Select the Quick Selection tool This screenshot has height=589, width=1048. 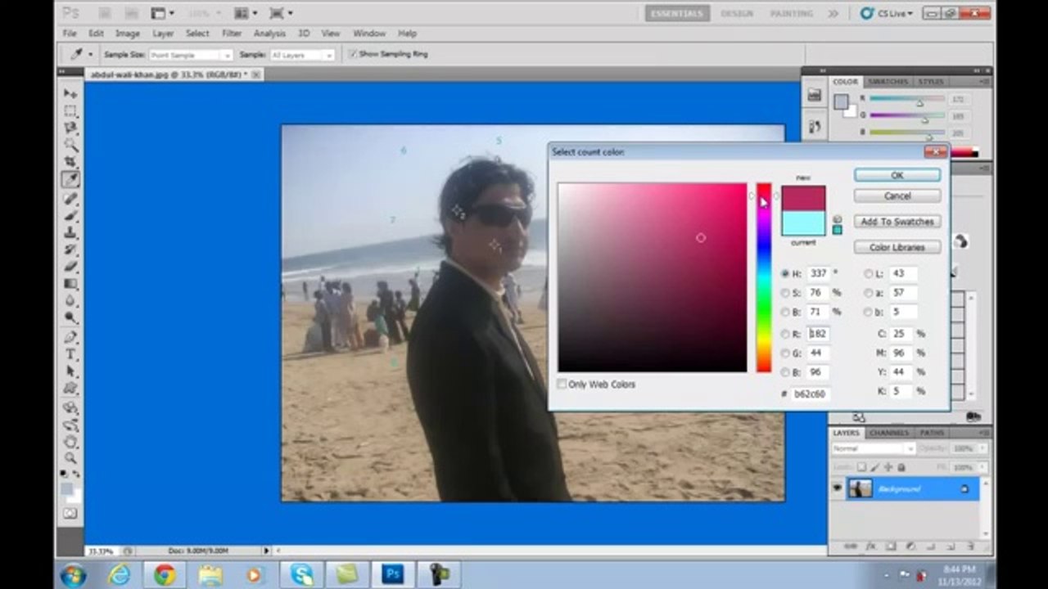pos(71,145)
